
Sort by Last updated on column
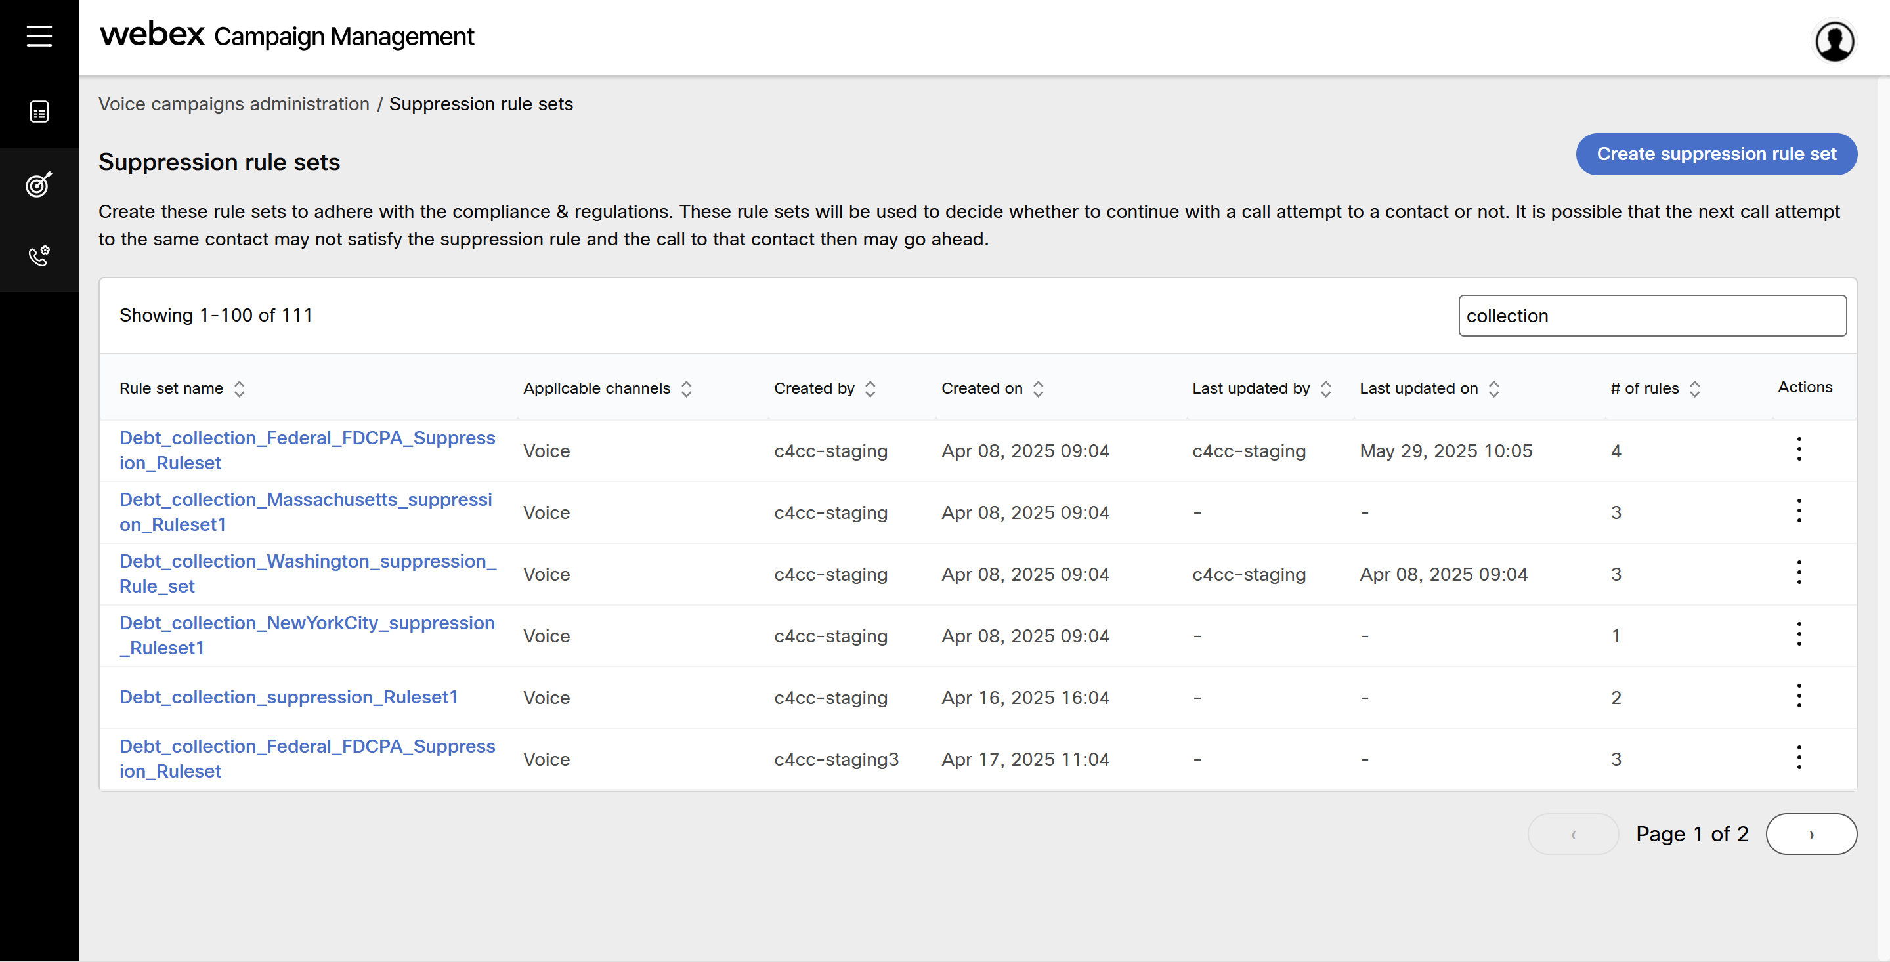(1493, 388)
